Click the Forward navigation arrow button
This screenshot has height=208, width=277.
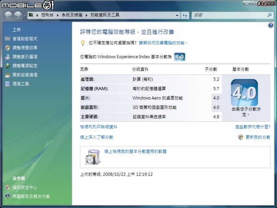tap(18, 16)
